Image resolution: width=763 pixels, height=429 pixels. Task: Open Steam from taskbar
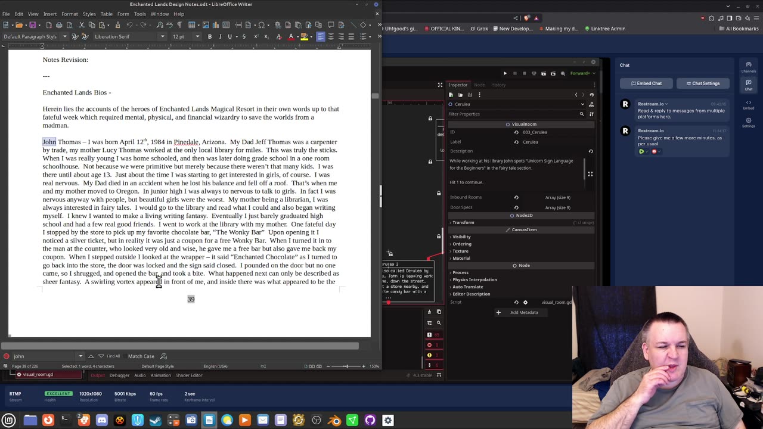[156, 420]
